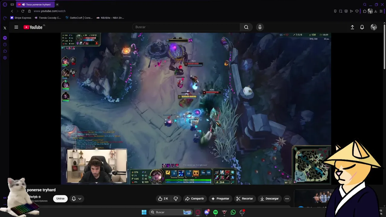Open X (Twitter) in the sidebar
Viewport: 386px width, 217px height.
click(x=5, y=28)
